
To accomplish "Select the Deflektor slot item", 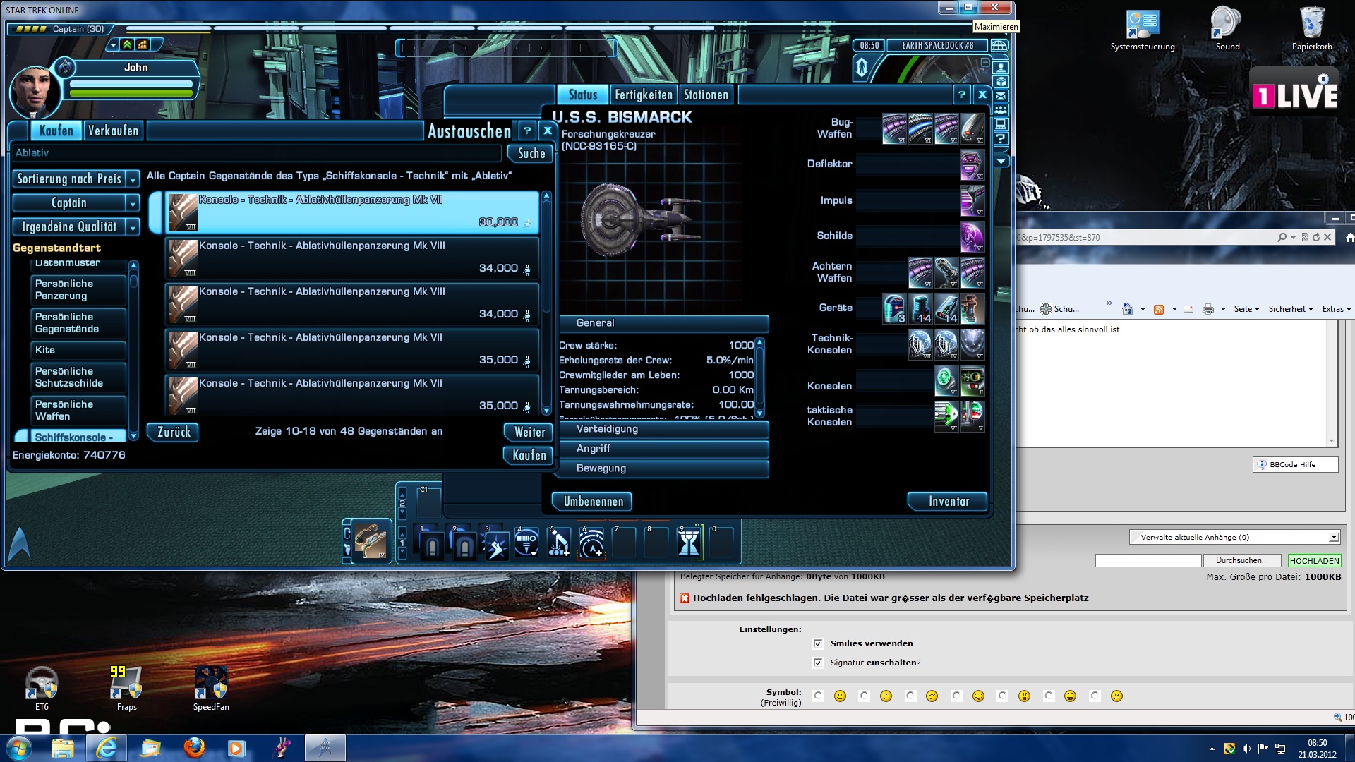I will click(972, 164).
